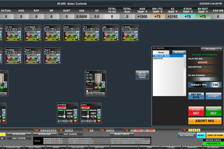Viewport: 224px width, 149px height.
Task: Stop the Dust 1 silo feeder
Action: (96, 88)
